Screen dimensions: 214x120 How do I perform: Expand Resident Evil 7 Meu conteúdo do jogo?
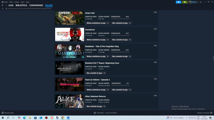click(96, 73)
